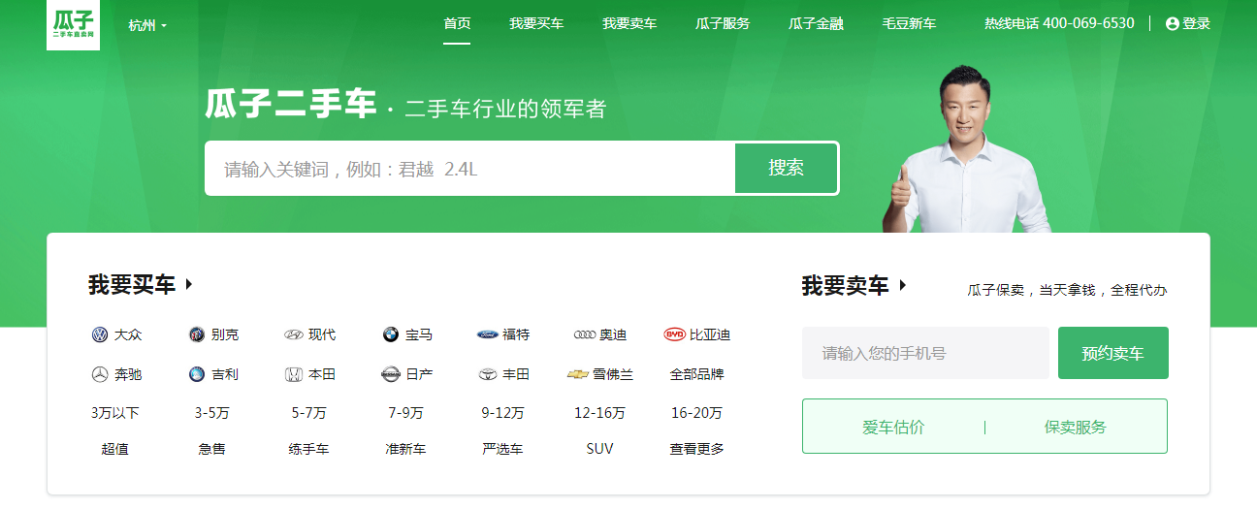Select the 首页 navigation tab

(457, 23)
